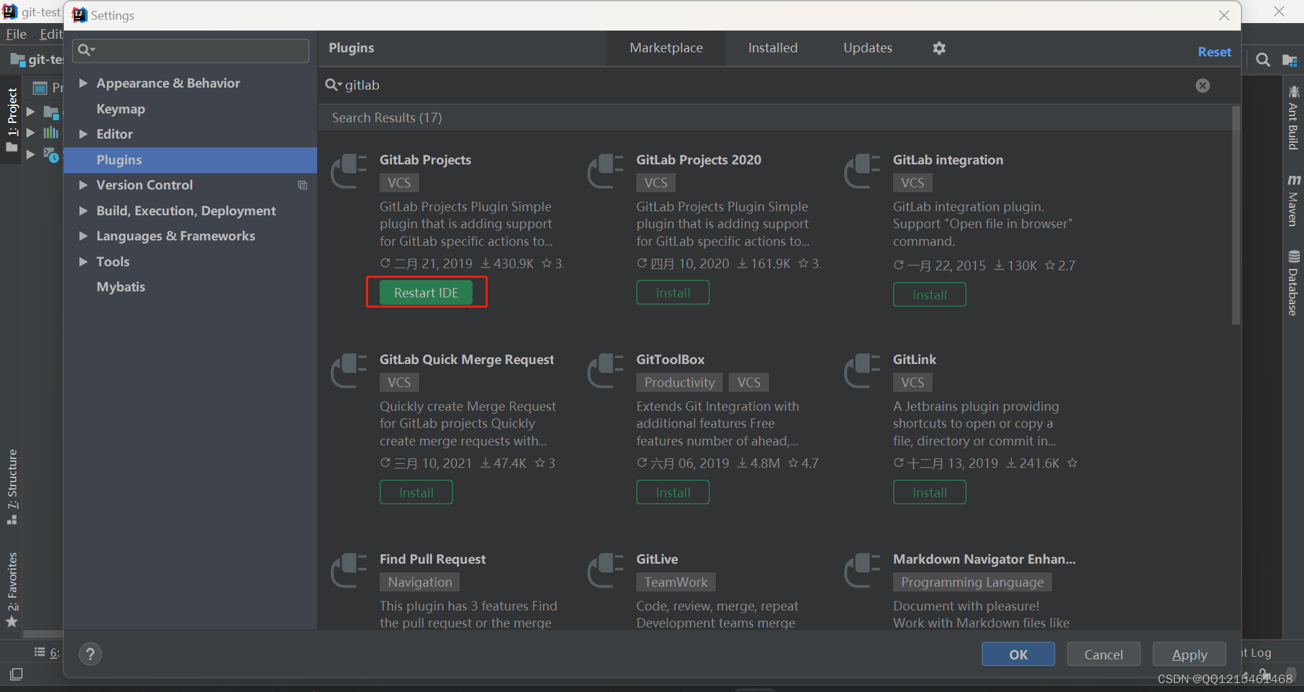Clear the gitlab plugin search text

(x=1202, y=86)
